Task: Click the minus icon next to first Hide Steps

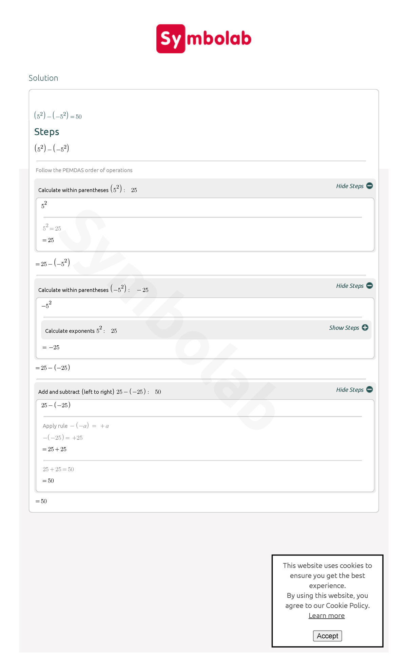Action: [369, 186]
